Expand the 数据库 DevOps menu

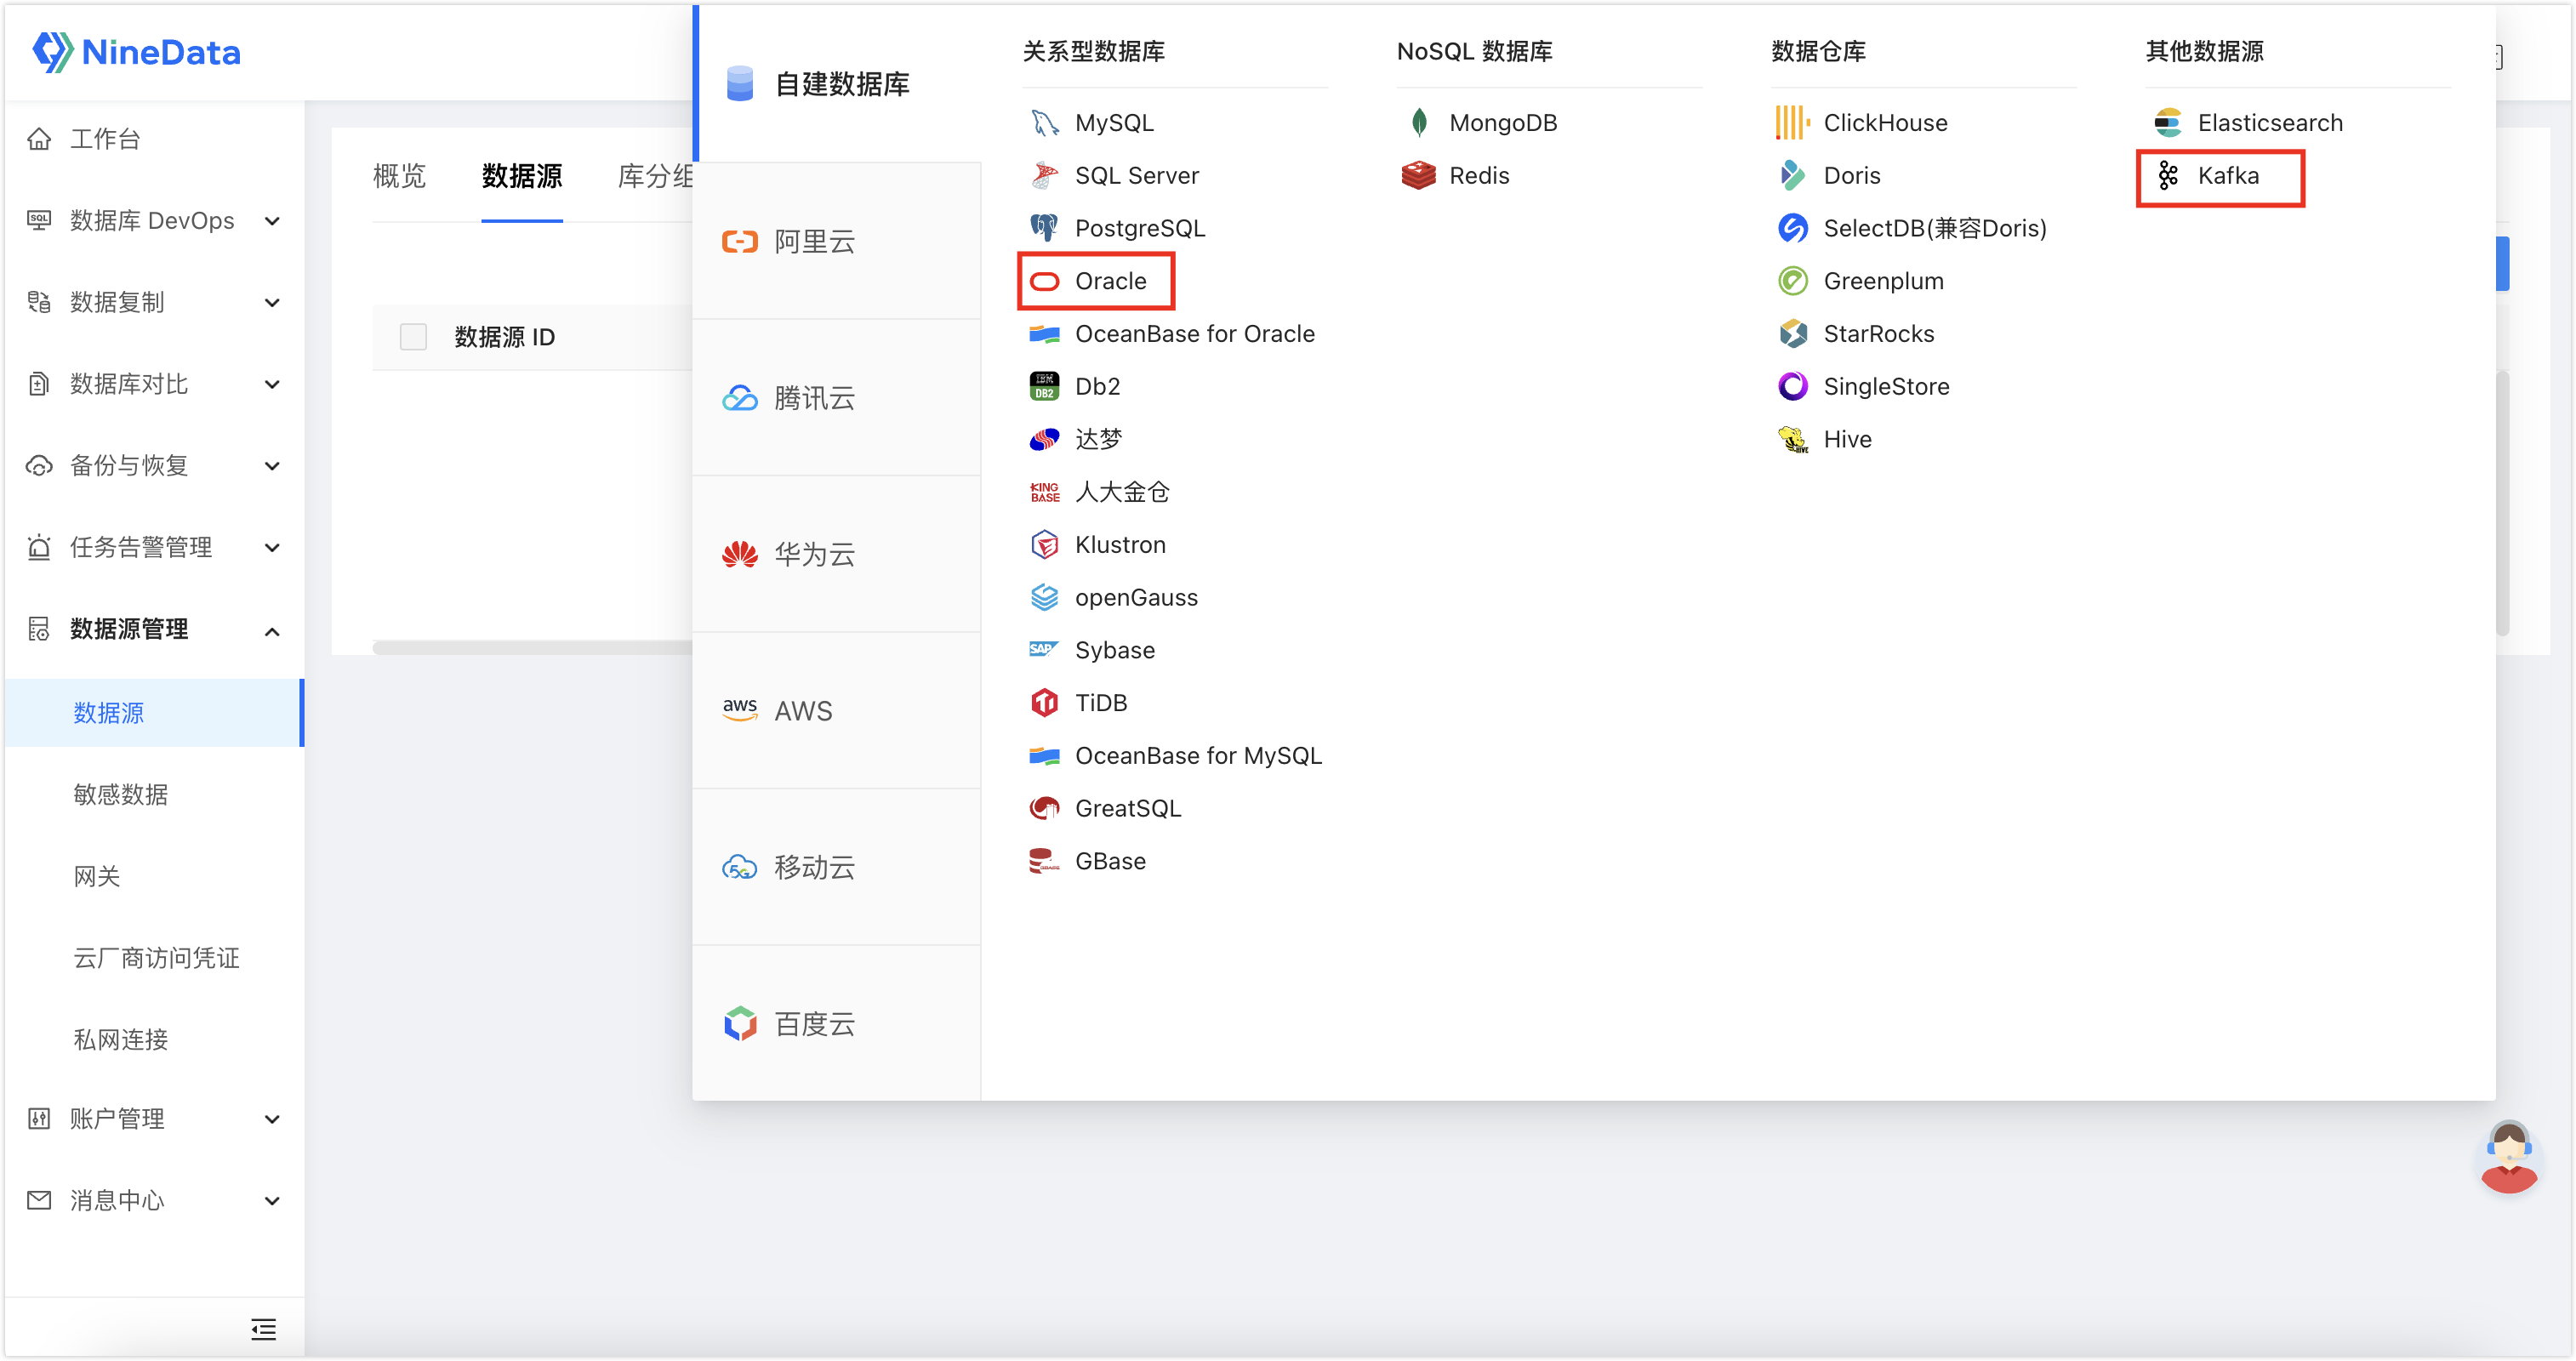(x=154, y=221)
